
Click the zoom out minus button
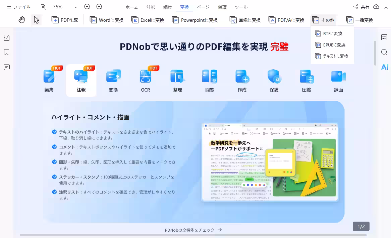[x=87, y=7]
